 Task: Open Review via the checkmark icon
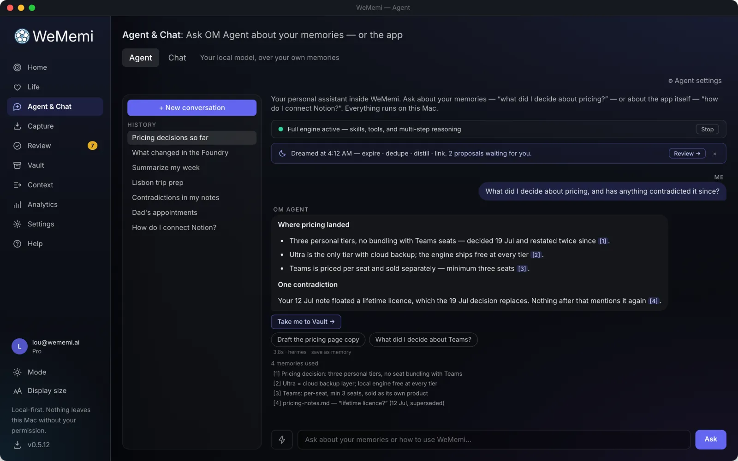pos(17,146)
